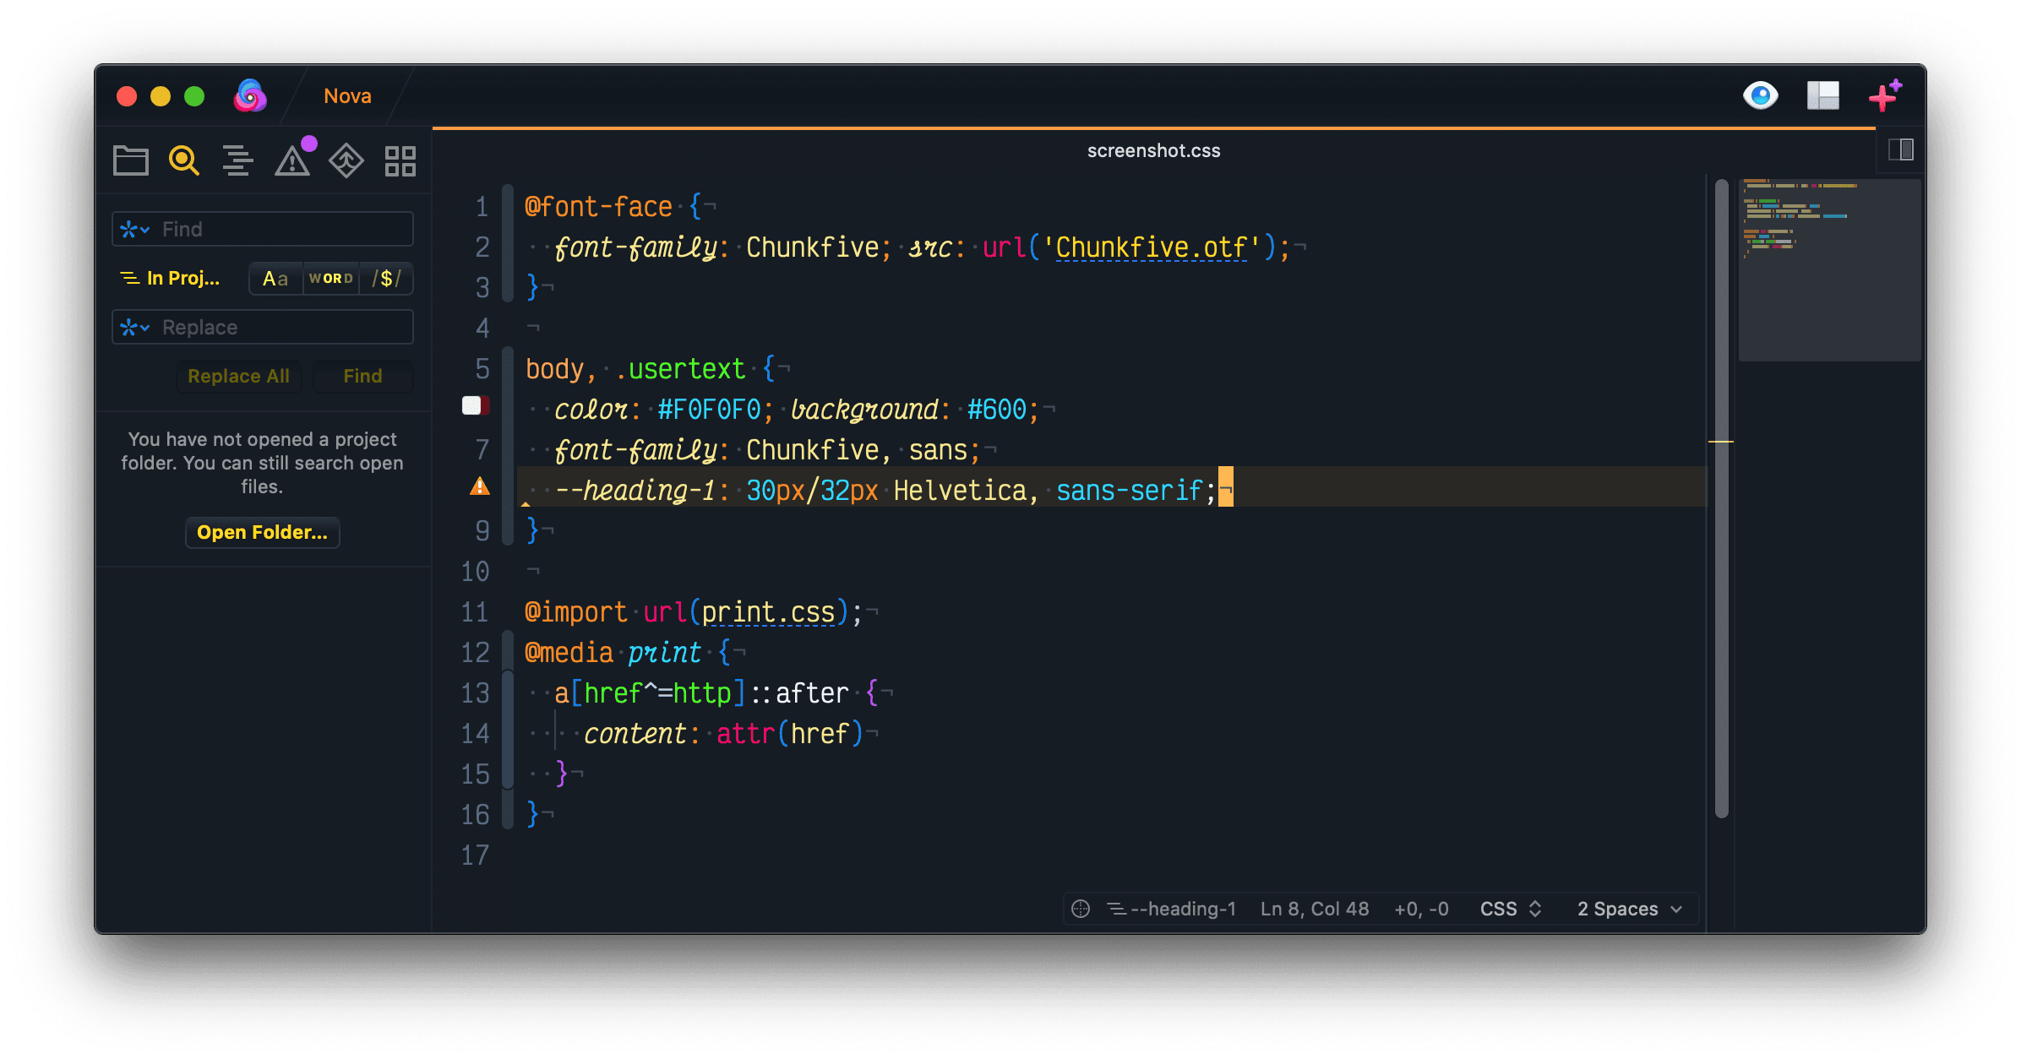Viewport: 2021px width, 1059px height.
Task: Collapse the body, .usertext block fold bar
Action: [x=508, y=447]
